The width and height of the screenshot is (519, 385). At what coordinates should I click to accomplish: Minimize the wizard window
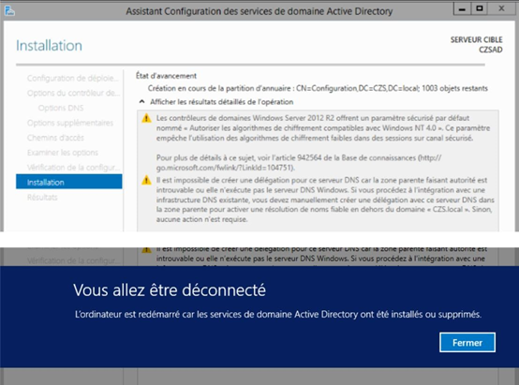(x=462, y=9)
